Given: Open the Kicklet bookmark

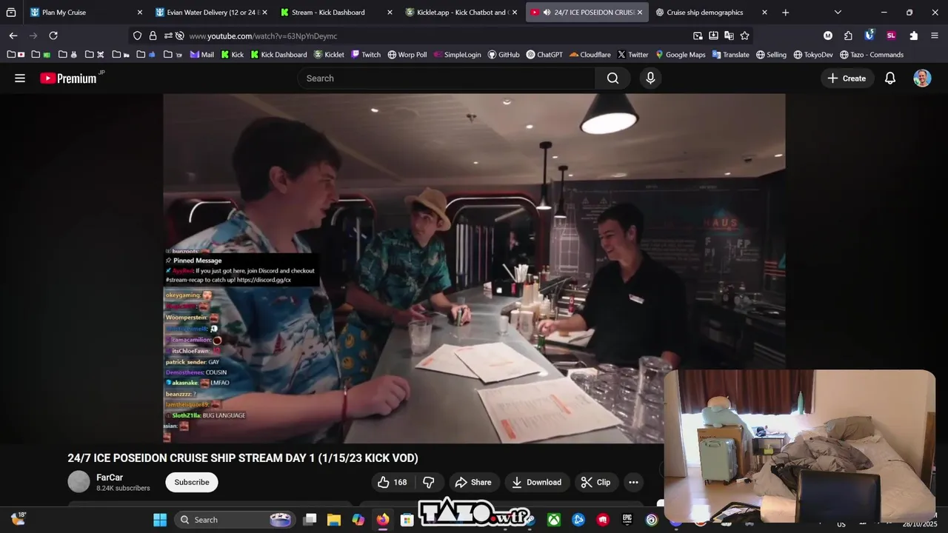Looking at the screenshot, I should (329, 54).
